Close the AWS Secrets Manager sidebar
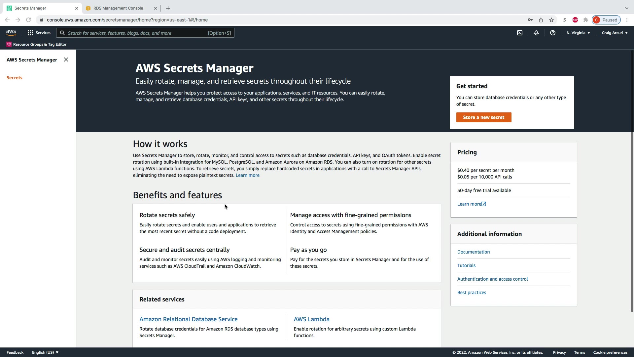The height and width of the screenshot is (357, 634). click(66, 59)
